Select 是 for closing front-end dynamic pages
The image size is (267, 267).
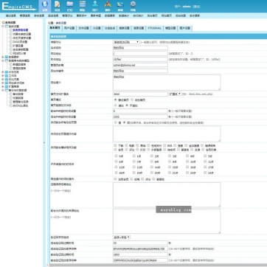click(115, 122)
